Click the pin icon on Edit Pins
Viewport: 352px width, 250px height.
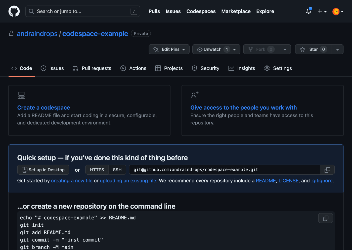156,49
